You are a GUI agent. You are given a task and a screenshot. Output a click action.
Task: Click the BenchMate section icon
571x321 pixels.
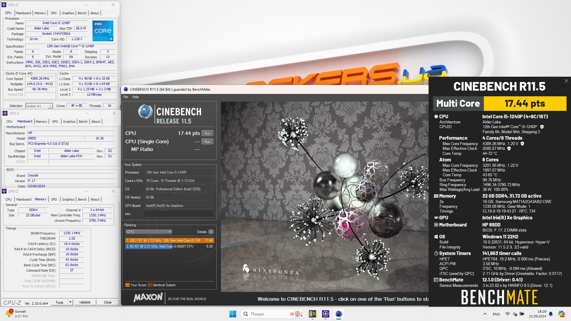tap(436, 280)
